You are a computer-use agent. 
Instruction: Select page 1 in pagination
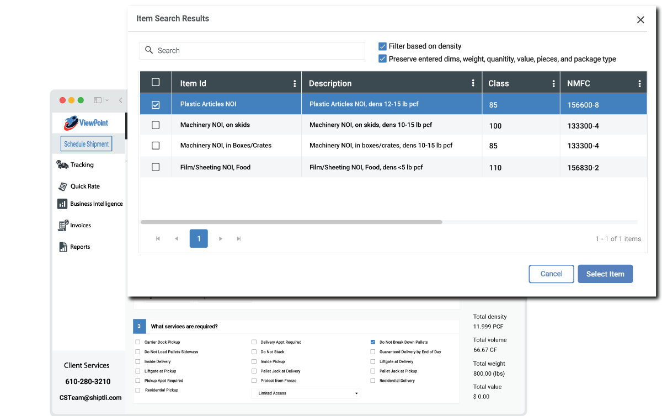coord(199,238)
